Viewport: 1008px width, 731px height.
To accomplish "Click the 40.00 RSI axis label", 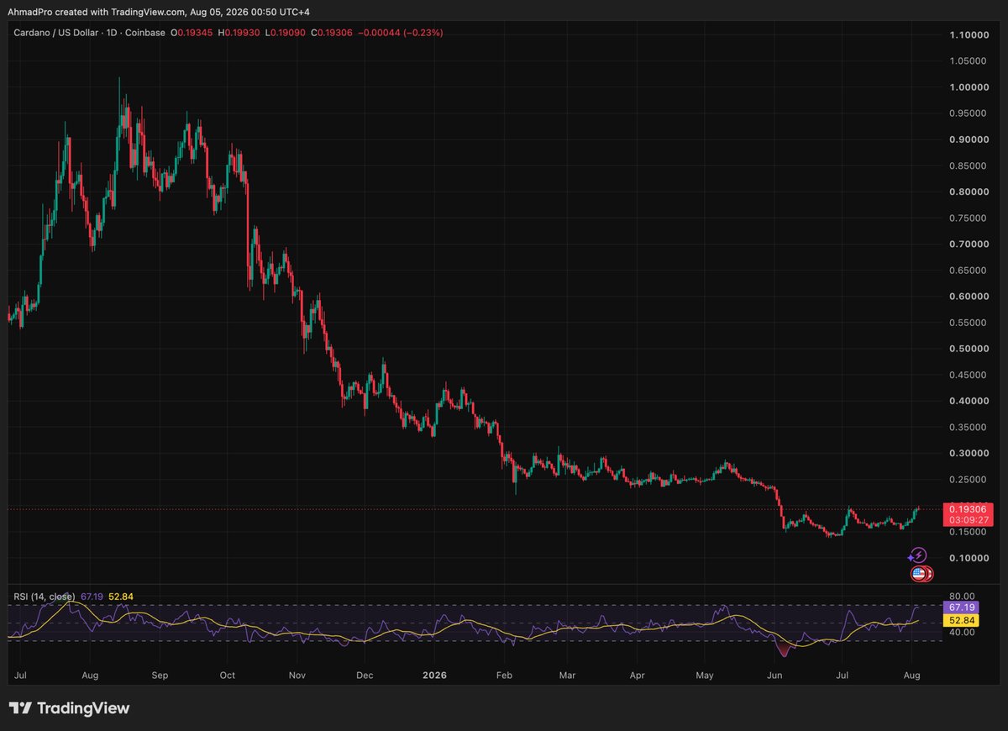I will pos(961,632).
